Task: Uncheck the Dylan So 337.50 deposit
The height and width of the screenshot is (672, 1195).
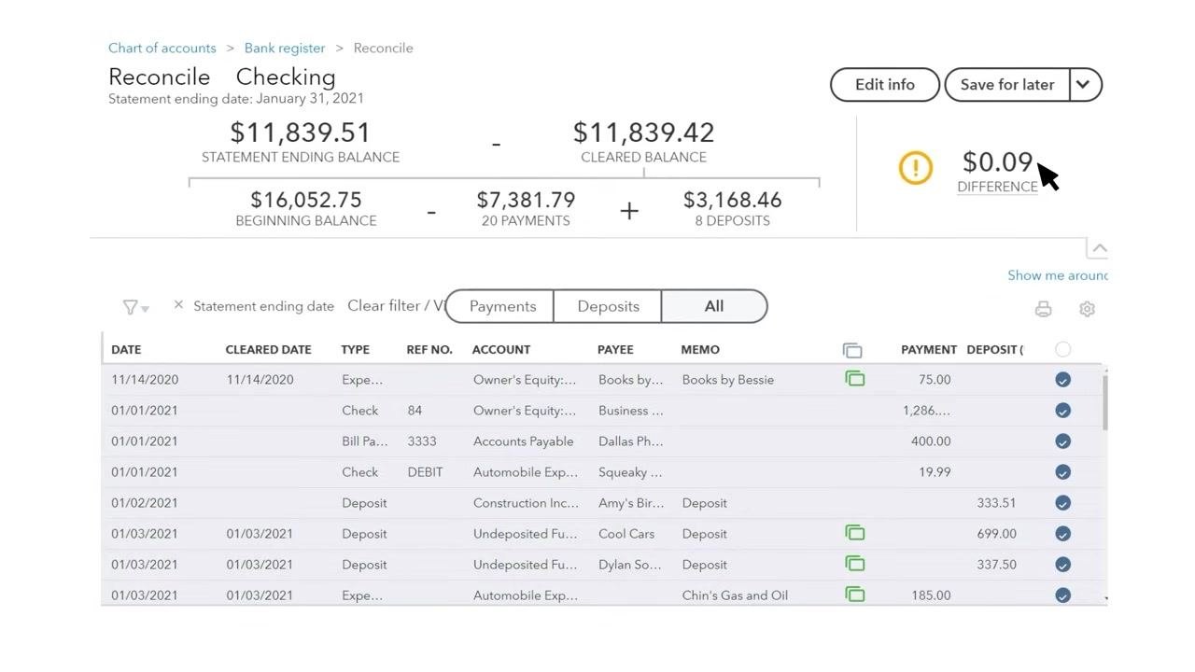Action: pyautogui.click(x=1062, y=565)
